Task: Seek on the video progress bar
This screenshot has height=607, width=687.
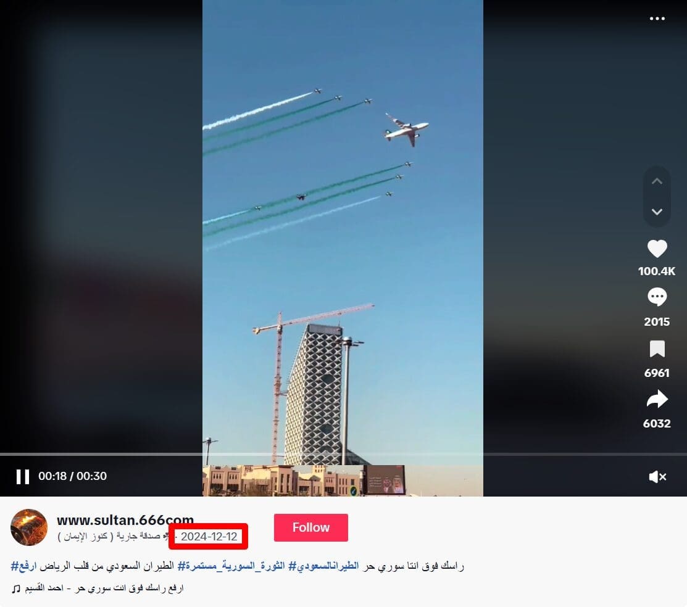Action: 343,454
